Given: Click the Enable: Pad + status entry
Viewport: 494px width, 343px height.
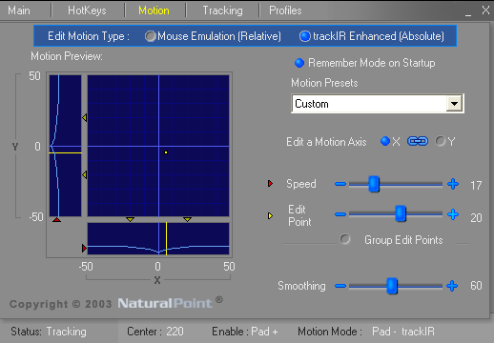Looking at the screenshot, I should point(245,332).
